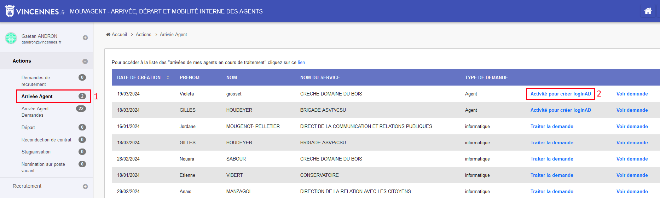The height and width of the screenshot is (198, 660).
Task: Expand the user profile plus icon
Action: (x=85, y=38)
